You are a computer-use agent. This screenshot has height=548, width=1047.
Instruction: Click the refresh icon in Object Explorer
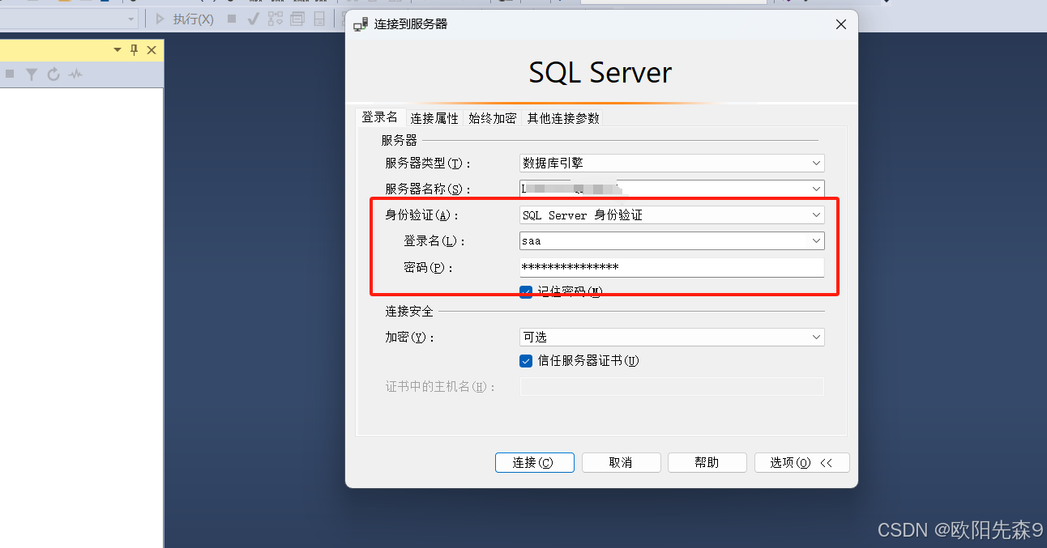coord(53,74)
